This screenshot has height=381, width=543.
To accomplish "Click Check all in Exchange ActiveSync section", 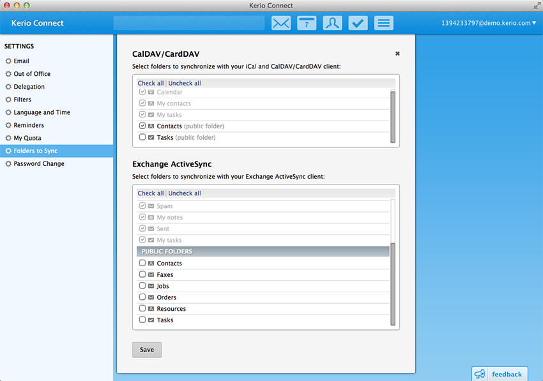I will [x=151, y=193].
